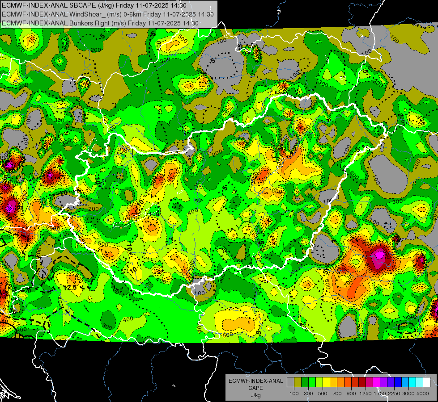Select the gray swatch in the CAPE legend

(x=290, y=382)
